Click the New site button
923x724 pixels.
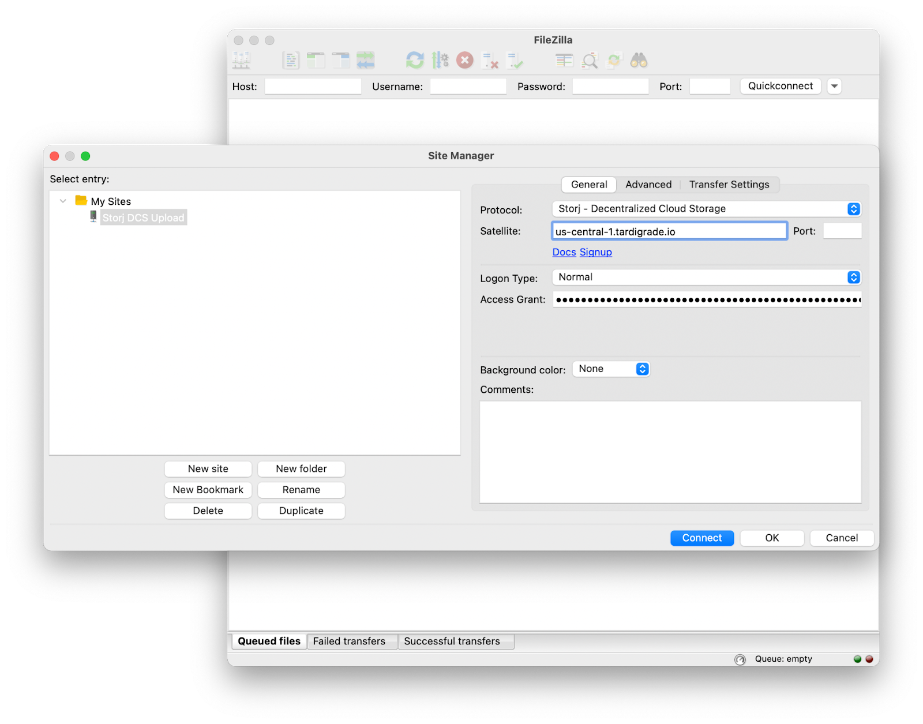coord(208,469)
